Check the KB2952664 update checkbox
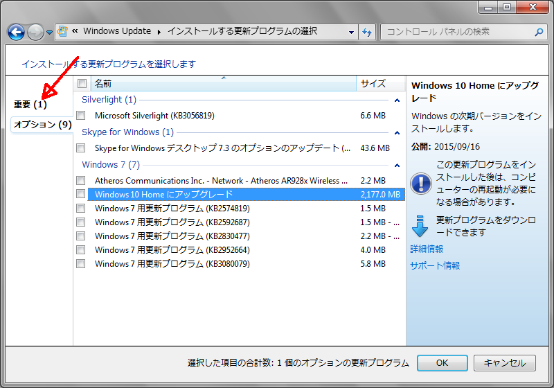This screenshot has height=388, width=554. pyautogui.click(x=81, y=250)
